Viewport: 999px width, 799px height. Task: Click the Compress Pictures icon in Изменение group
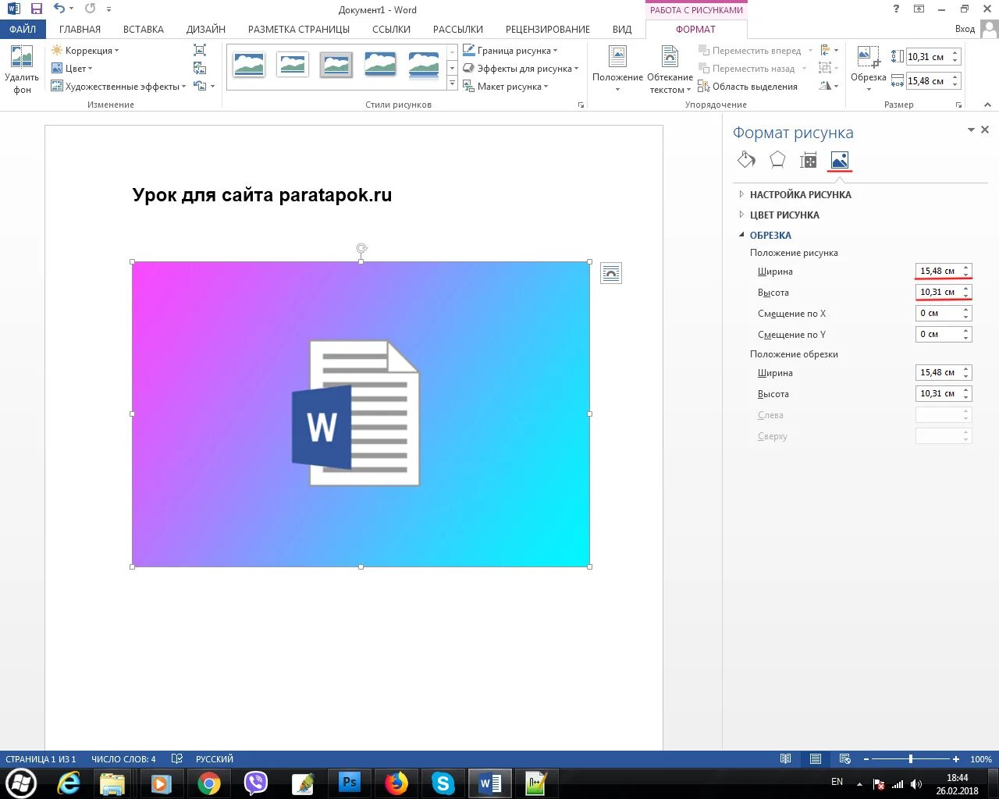click(200, 51)
